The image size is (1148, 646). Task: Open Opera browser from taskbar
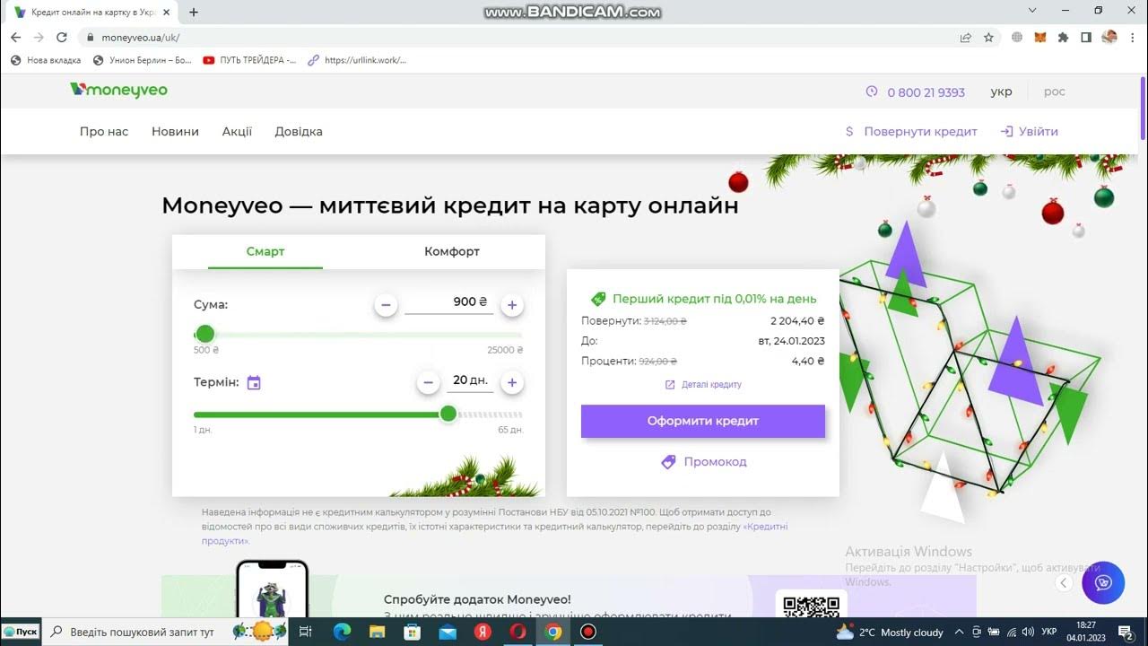(517, 632)
